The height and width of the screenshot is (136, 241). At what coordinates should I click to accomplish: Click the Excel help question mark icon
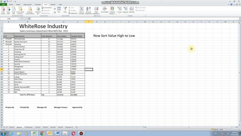point(231,5)
